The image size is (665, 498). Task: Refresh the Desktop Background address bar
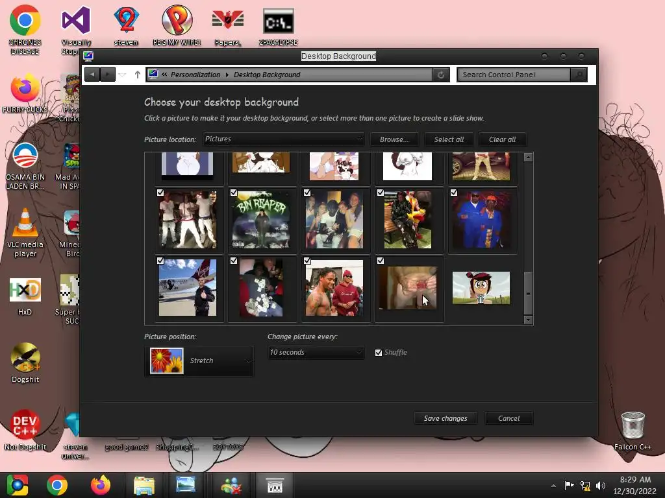(441, 75)
